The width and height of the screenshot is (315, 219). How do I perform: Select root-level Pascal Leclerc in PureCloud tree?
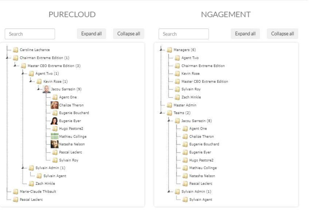31,200
